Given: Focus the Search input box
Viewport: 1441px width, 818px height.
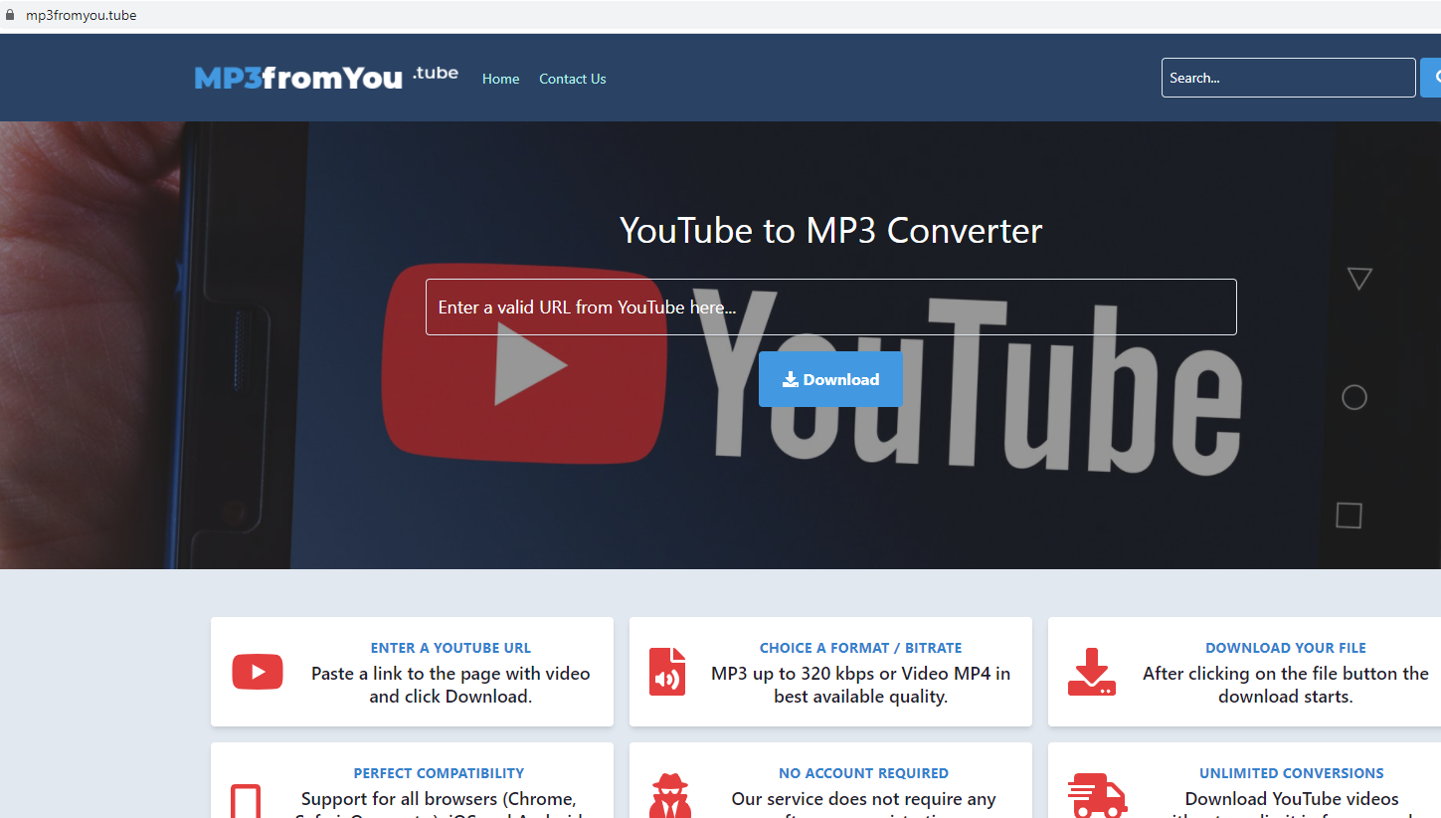Looking at the screenshot, I should 1287,78.
